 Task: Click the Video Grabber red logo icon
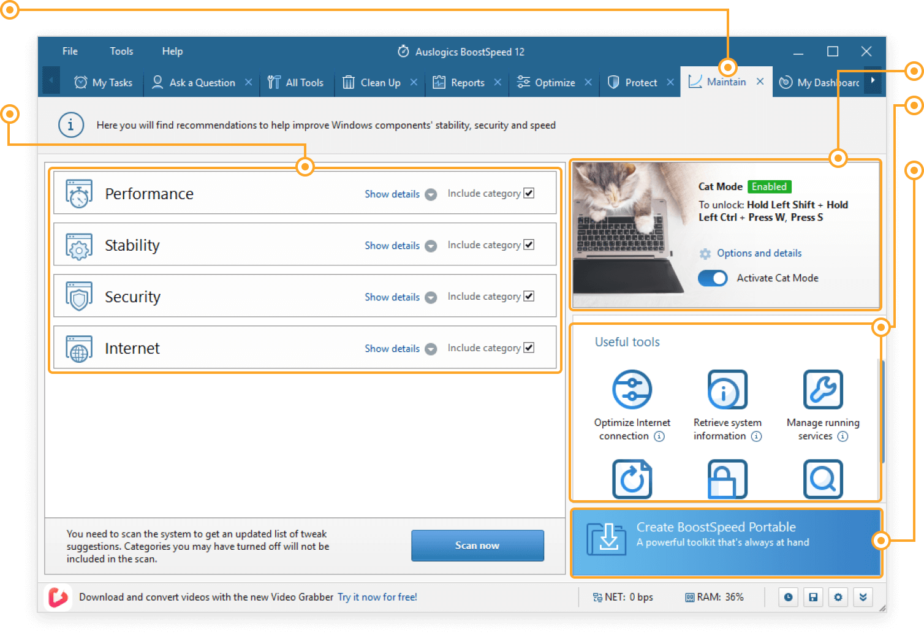click(58, 597)
